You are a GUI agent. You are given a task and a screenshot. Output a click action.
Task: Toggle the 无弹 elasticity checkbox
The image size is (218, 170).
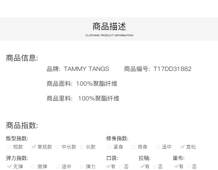9,167
